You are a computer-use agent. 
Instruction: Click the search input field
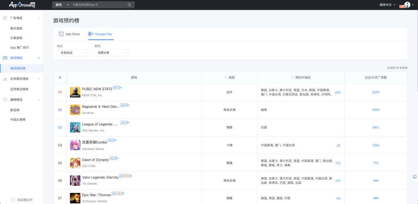pos(99,5)
